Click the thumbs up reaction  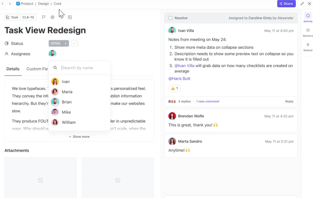[175, 88]
